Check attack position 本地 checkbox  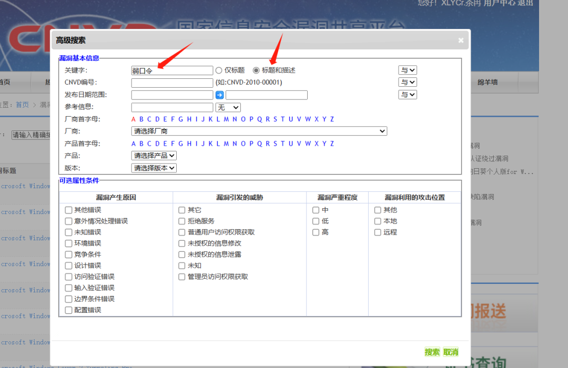(378, 221)
